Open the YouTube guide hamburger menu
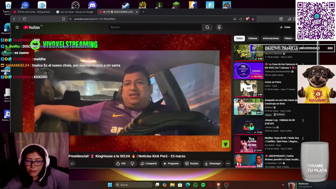The image size is (336, 189). click(x=17, y=27)
